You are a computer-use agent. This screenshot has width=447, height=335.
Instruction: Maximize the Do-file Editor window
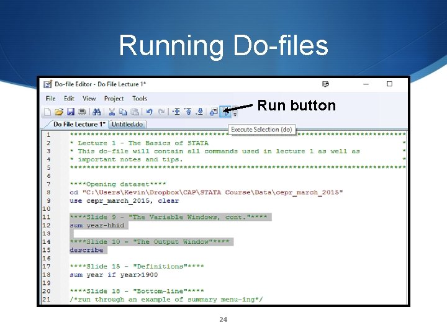click(389, 84)
